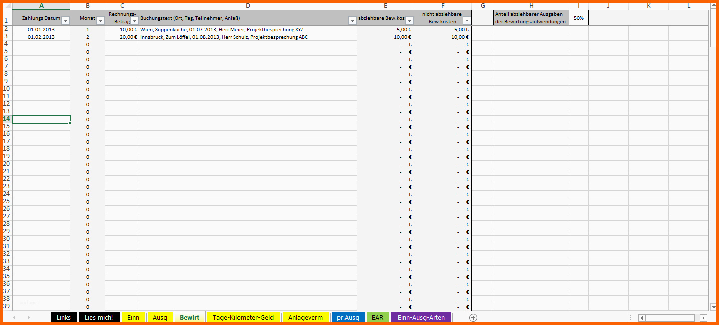Open the Ausg sheet tab
Screen dimensions: 719x325
point(160,318)
